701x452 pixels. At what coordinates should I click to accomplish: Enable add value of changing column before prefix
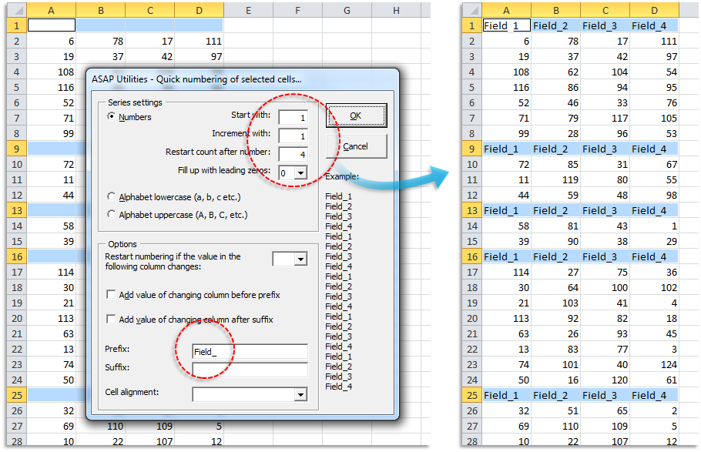pos(110,294)
